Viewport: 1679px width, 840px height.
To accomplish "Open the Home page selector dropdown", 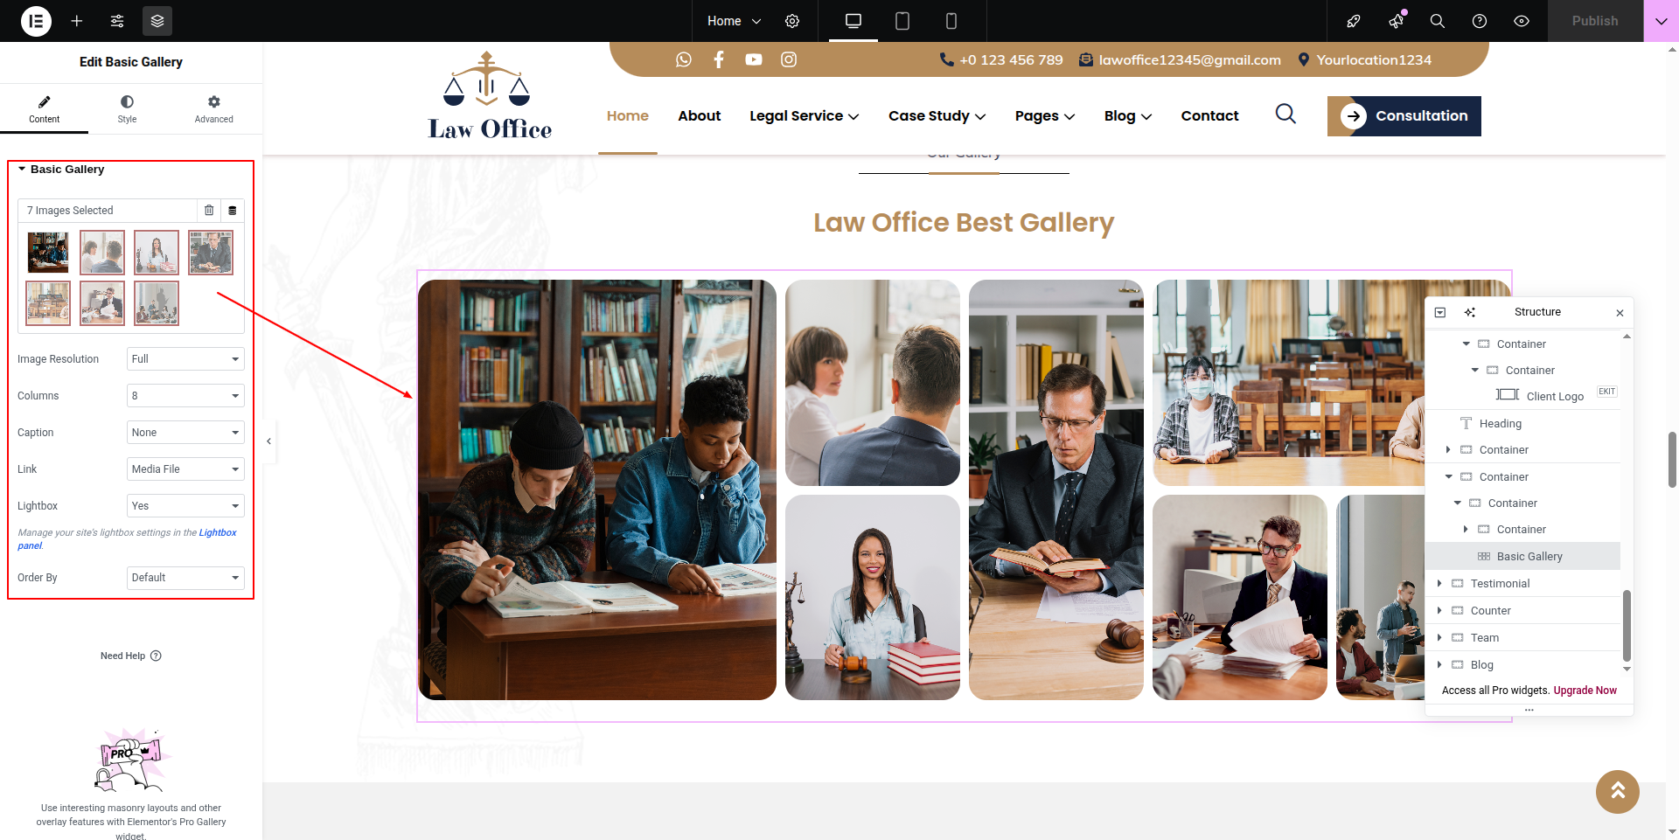I will pyautogui.click(x=734, y=21).
